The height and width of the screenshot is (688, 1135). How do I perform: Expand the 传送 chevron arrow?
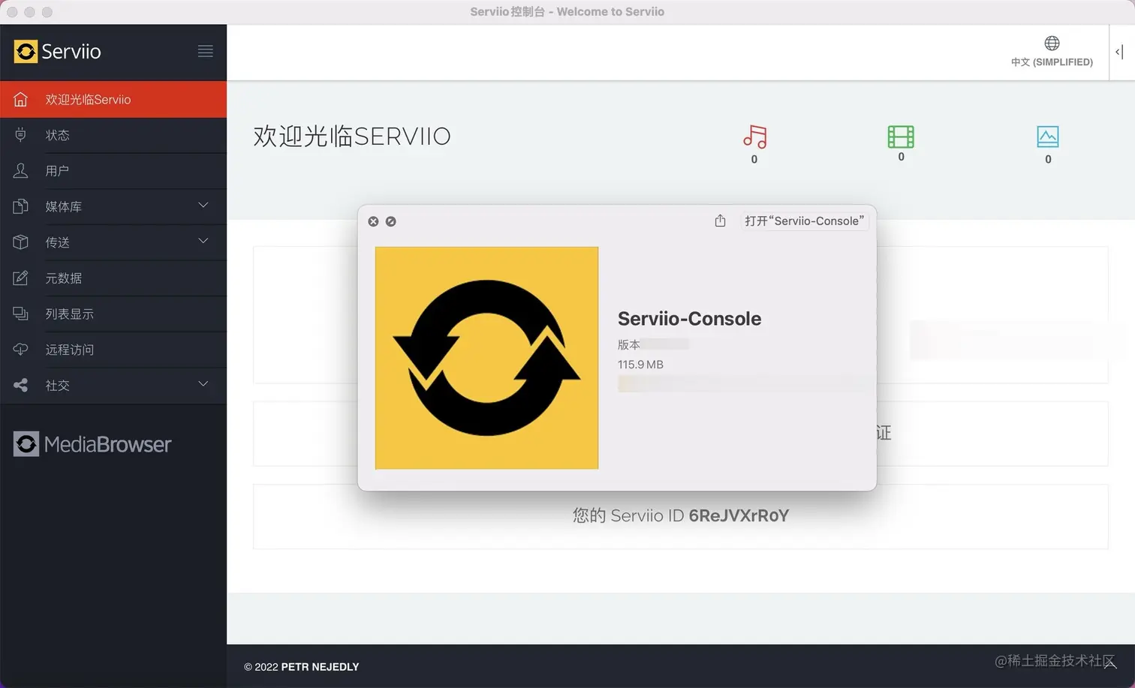(x=203, y=241)
